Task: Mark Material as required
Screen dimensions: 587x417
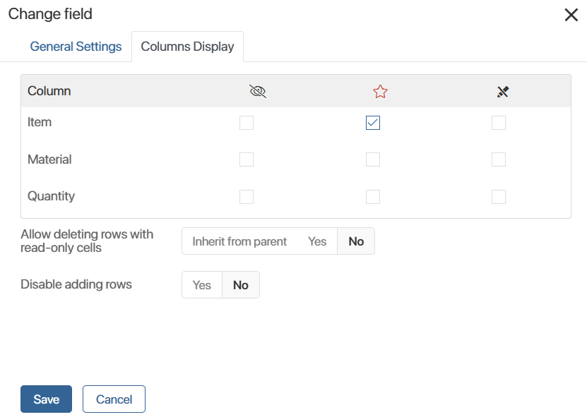Action: tap(373, 159)
